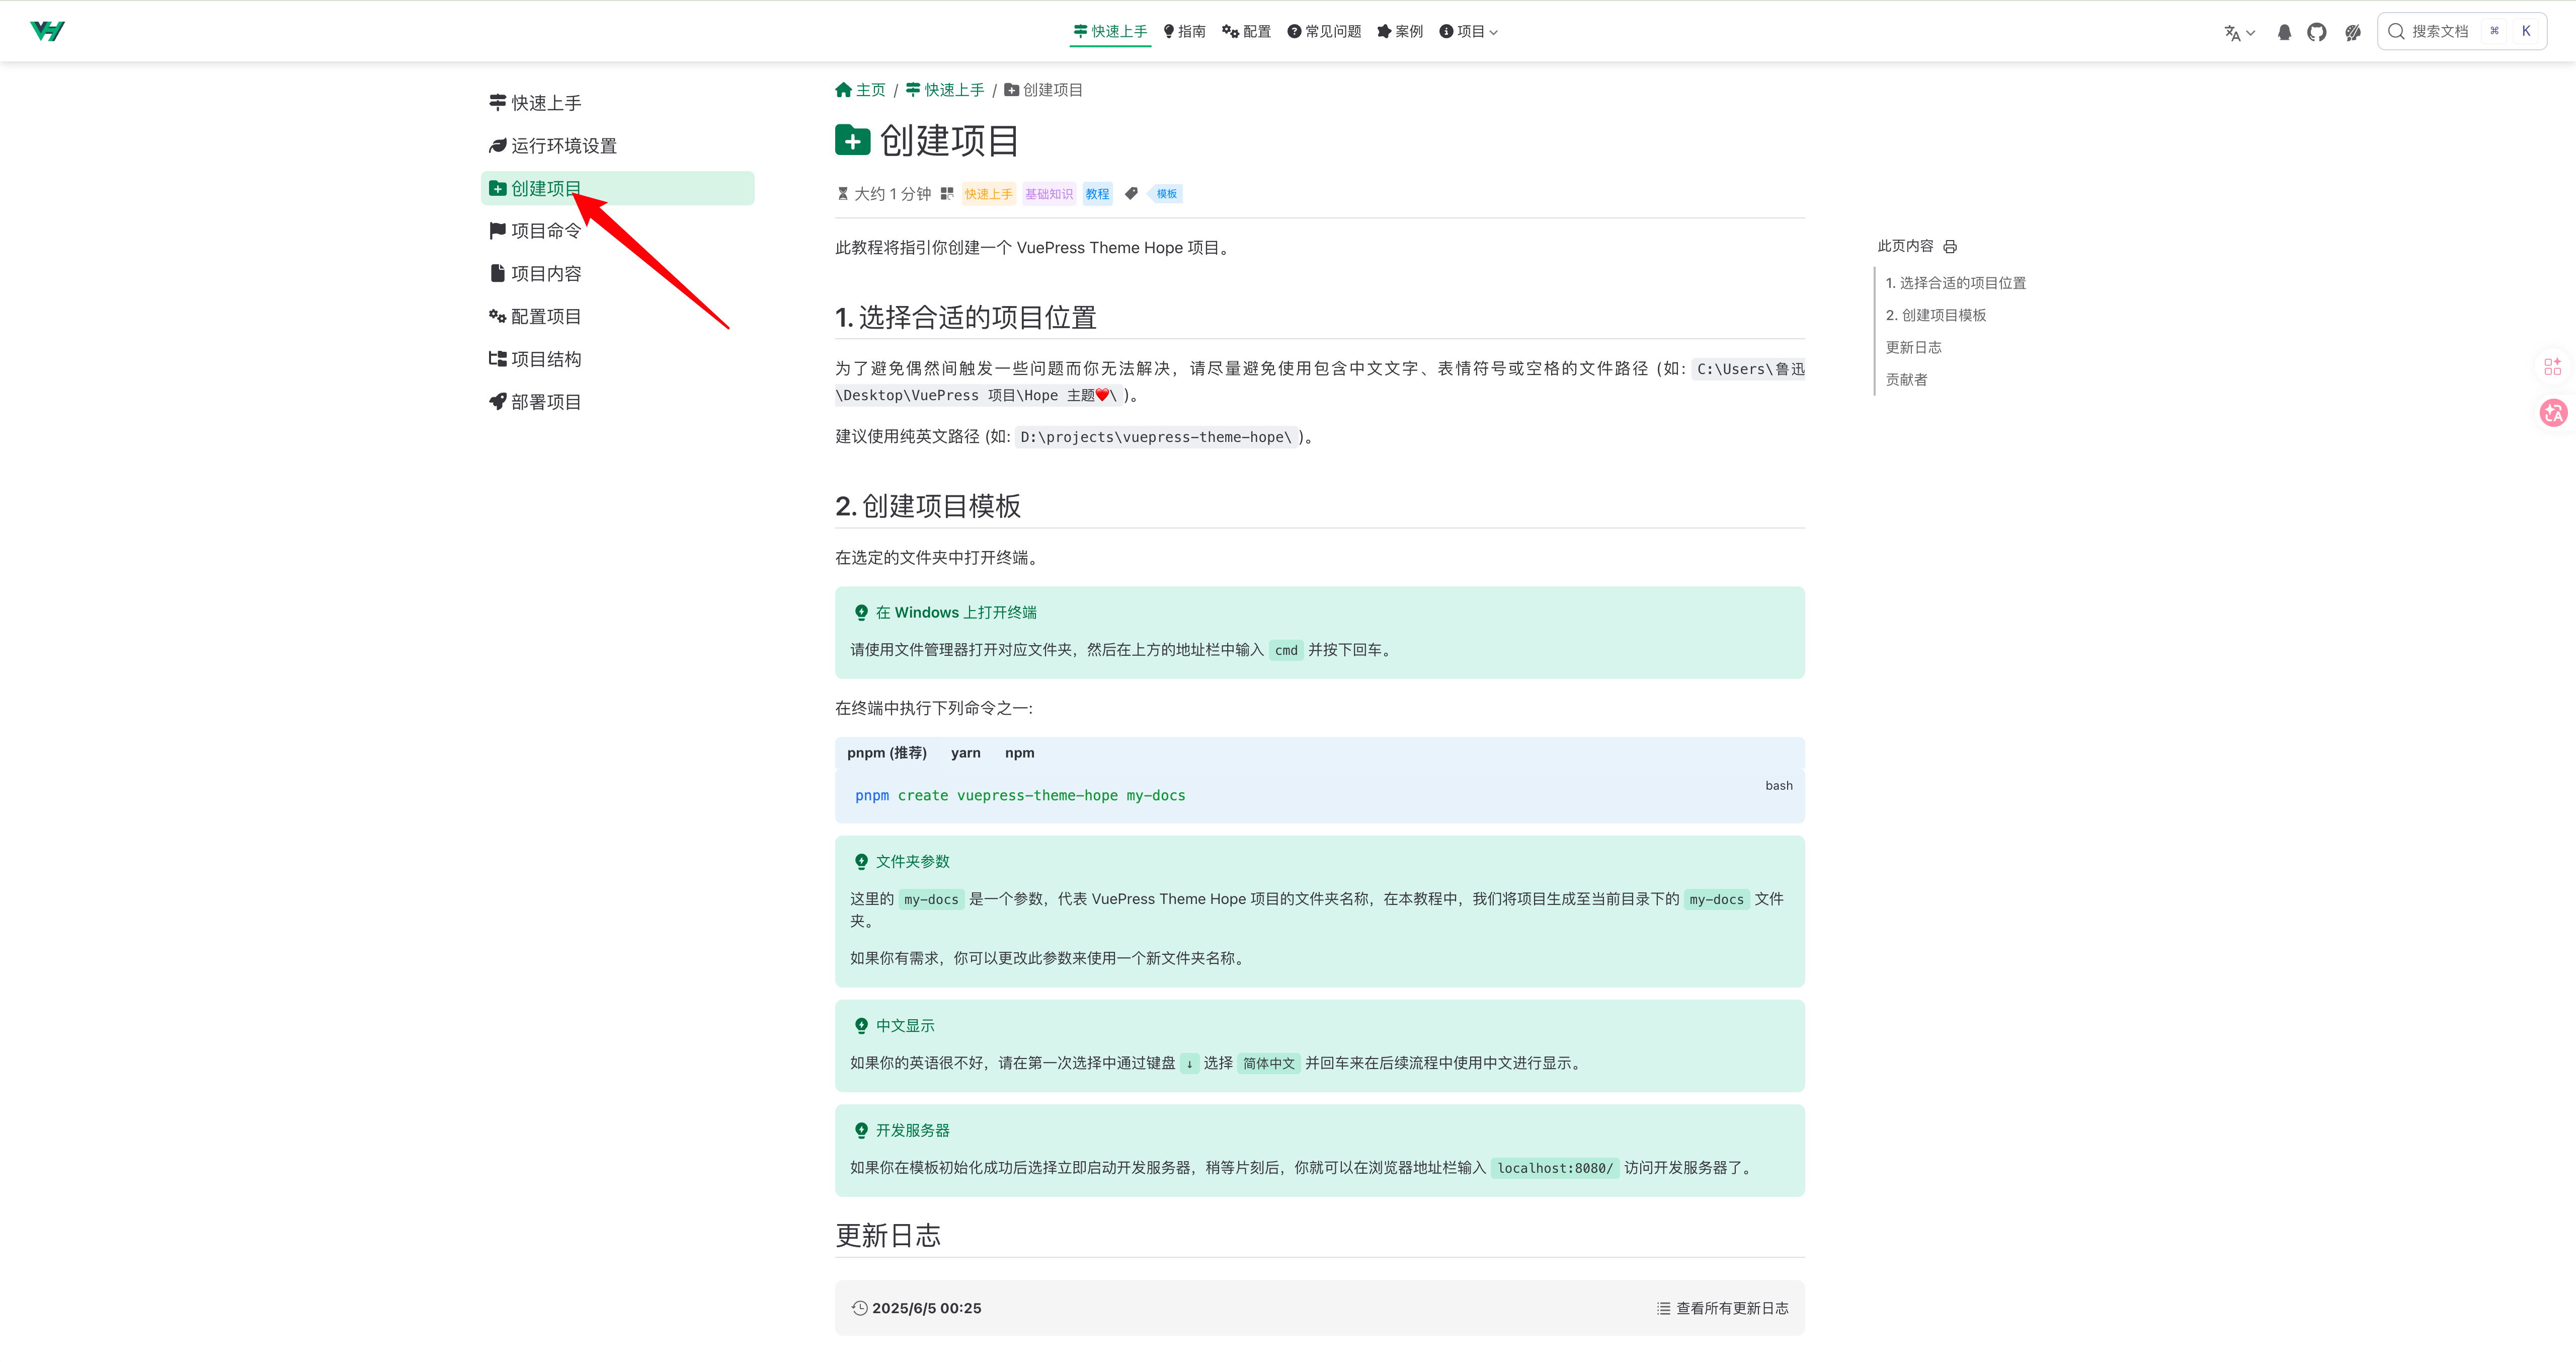Open 常见问题 in the top navbar

(1324, 31)
